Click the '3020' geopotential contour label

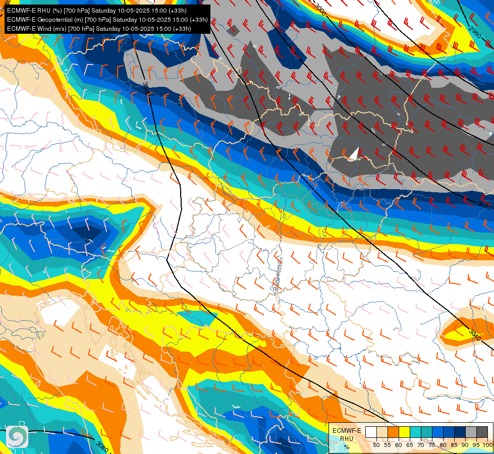click(x=484, y=205)
